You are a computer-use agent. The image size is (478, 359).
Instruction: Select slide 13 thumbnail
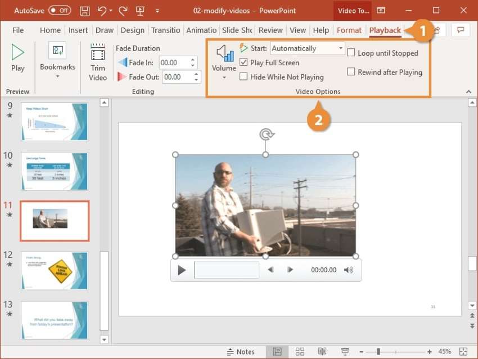pos(54,320)
